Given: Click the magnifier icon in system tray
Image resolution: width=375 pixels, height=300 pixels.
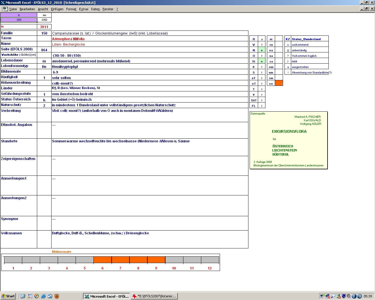Looking at the screenshot, I should click(333, 296).
